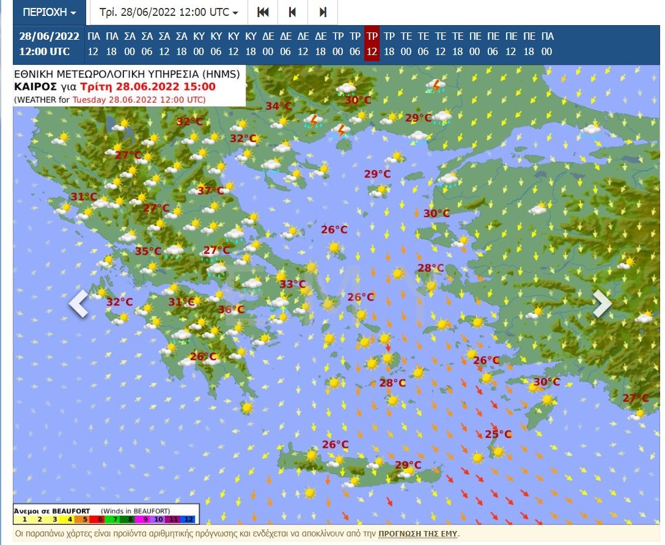
Task: Switch to the ΔΕ 06 time slot
Action: (285, 43)
